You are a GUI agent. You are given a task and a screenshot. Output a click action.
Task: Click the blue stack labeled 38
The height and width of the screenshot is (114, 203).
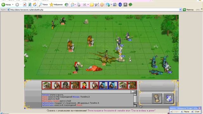[x=119, y=41]
